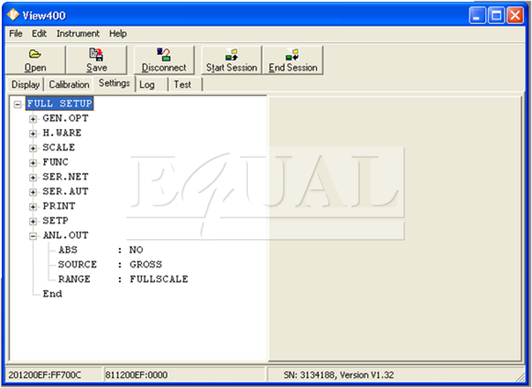This screenshot has height=388, width=532.
Task: Expand the GEN.OPT tree branch
Action: coord(33,118)
